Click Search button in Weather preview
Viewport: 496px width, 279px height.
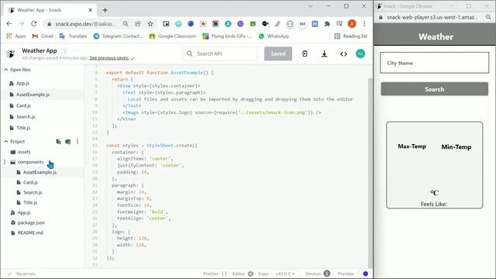point(434,89)
